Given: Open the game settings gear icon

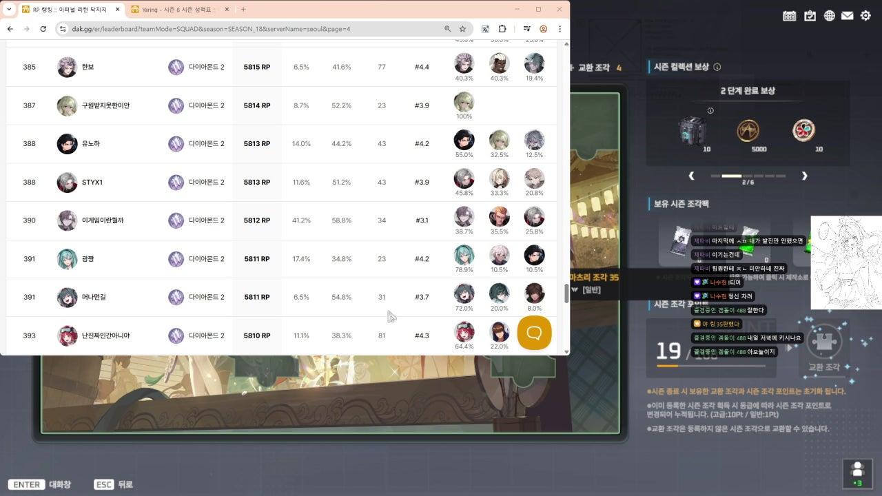Looking at the screenshot, I should click(865, 16).
